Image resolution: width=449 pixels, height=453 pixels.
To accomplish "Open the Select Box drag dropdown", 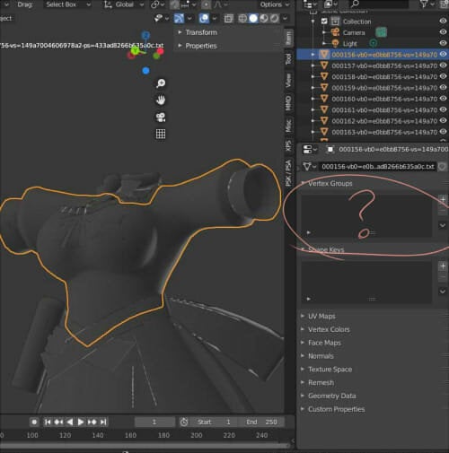I will 67,4.
